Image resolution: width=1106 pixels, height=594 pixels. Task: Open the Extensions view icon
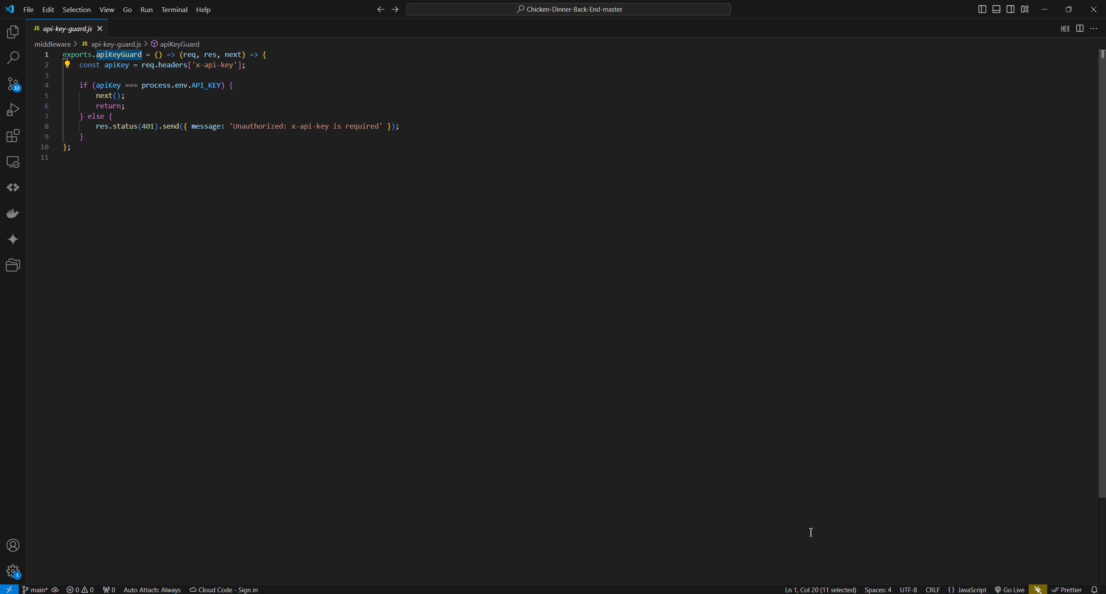click(x=13, y=136)
